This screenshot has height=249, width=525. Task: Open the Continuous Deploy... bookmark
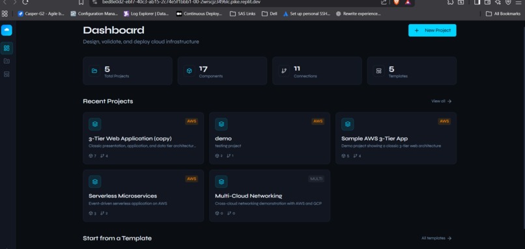[x=199, y=14]
